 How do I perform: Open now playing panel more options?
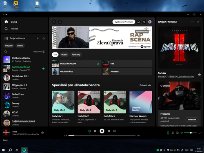[x=193, y=22]
